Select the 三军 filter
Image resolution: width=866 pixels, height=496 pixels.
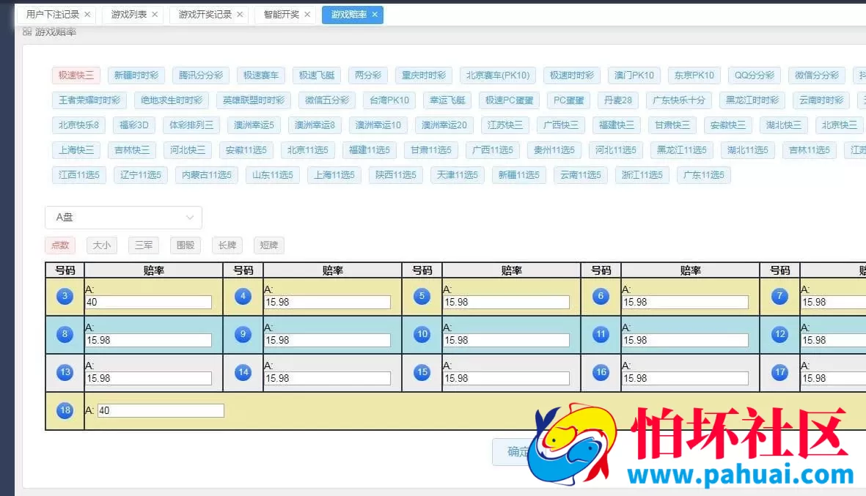pyautogui.click(x=143, y=245)
